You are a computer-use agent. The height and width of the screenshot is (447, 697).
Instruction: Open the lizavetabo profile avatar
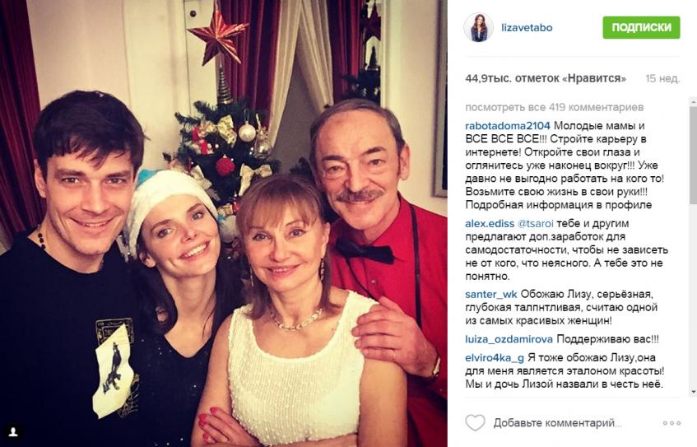pos(478,27)
